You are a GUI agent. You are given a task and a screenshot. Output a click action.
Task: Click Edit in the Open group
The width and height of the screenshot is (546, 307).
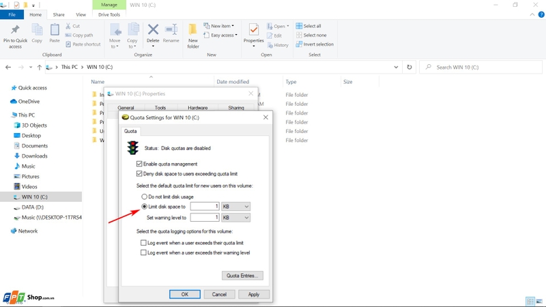coord(274,35)
